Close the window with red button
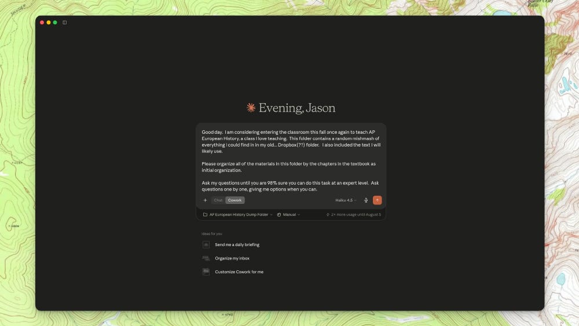 [42, 23]
